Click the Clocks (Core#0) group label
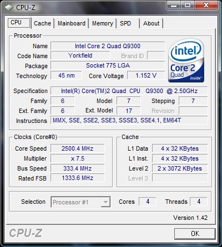Screen dimensions: 222x247 [36, 137]
